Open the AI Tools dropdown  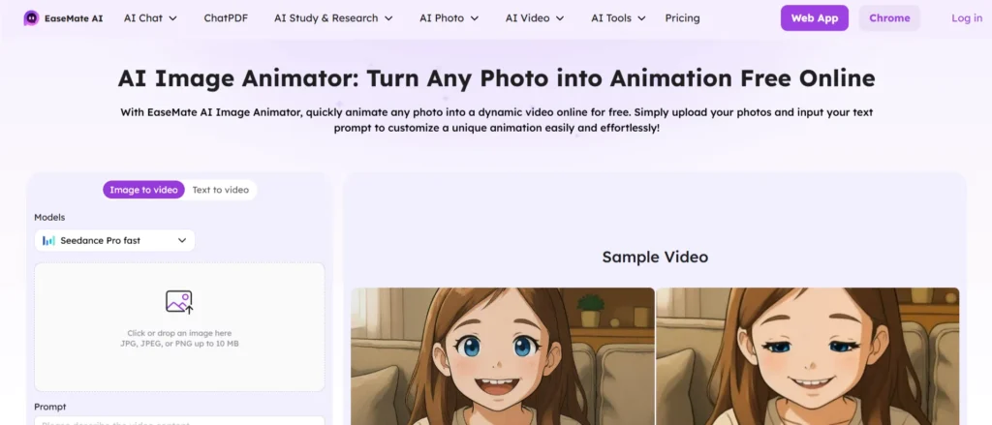tap(618, 18)
